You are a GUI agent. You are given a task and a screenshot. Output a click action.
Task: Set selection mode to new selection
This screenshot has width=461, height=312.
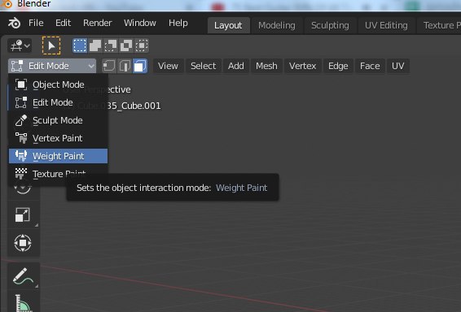coord(80,45)
